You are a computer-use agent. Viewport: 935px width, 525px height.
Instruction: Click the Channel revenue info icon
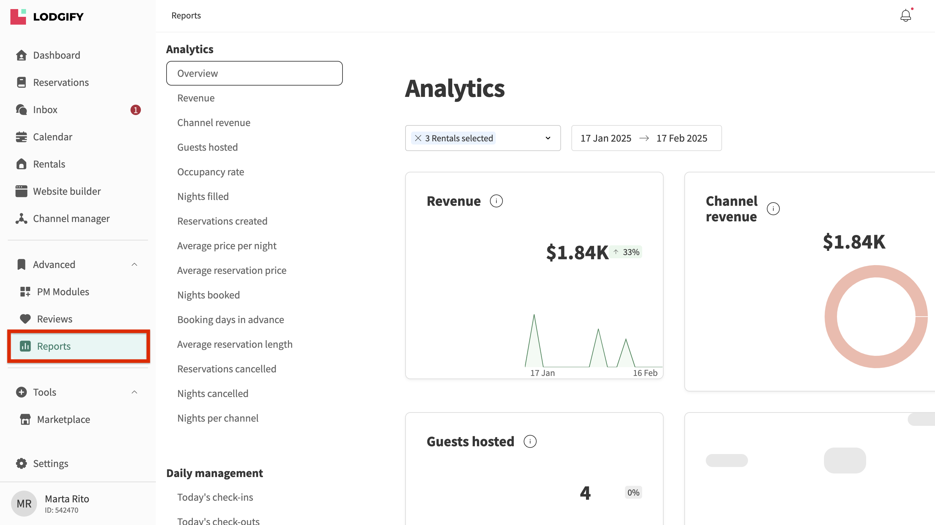pyautogui.click(x=773, y=209)
